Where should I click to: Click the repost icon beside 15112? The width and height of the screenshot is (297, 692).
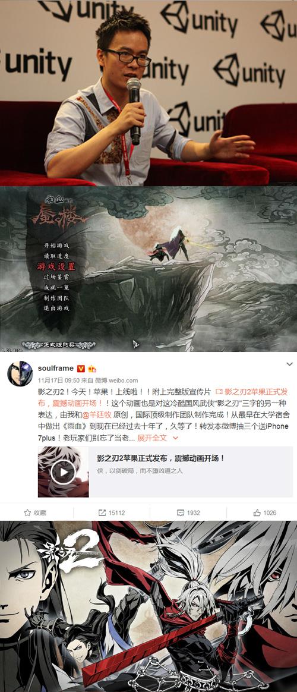pos(102,513)
